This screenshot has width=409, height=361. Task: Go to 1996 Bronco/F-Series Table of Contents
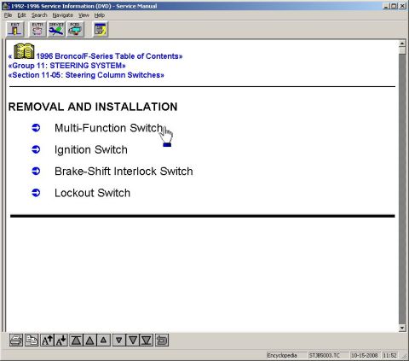(109, 56)
